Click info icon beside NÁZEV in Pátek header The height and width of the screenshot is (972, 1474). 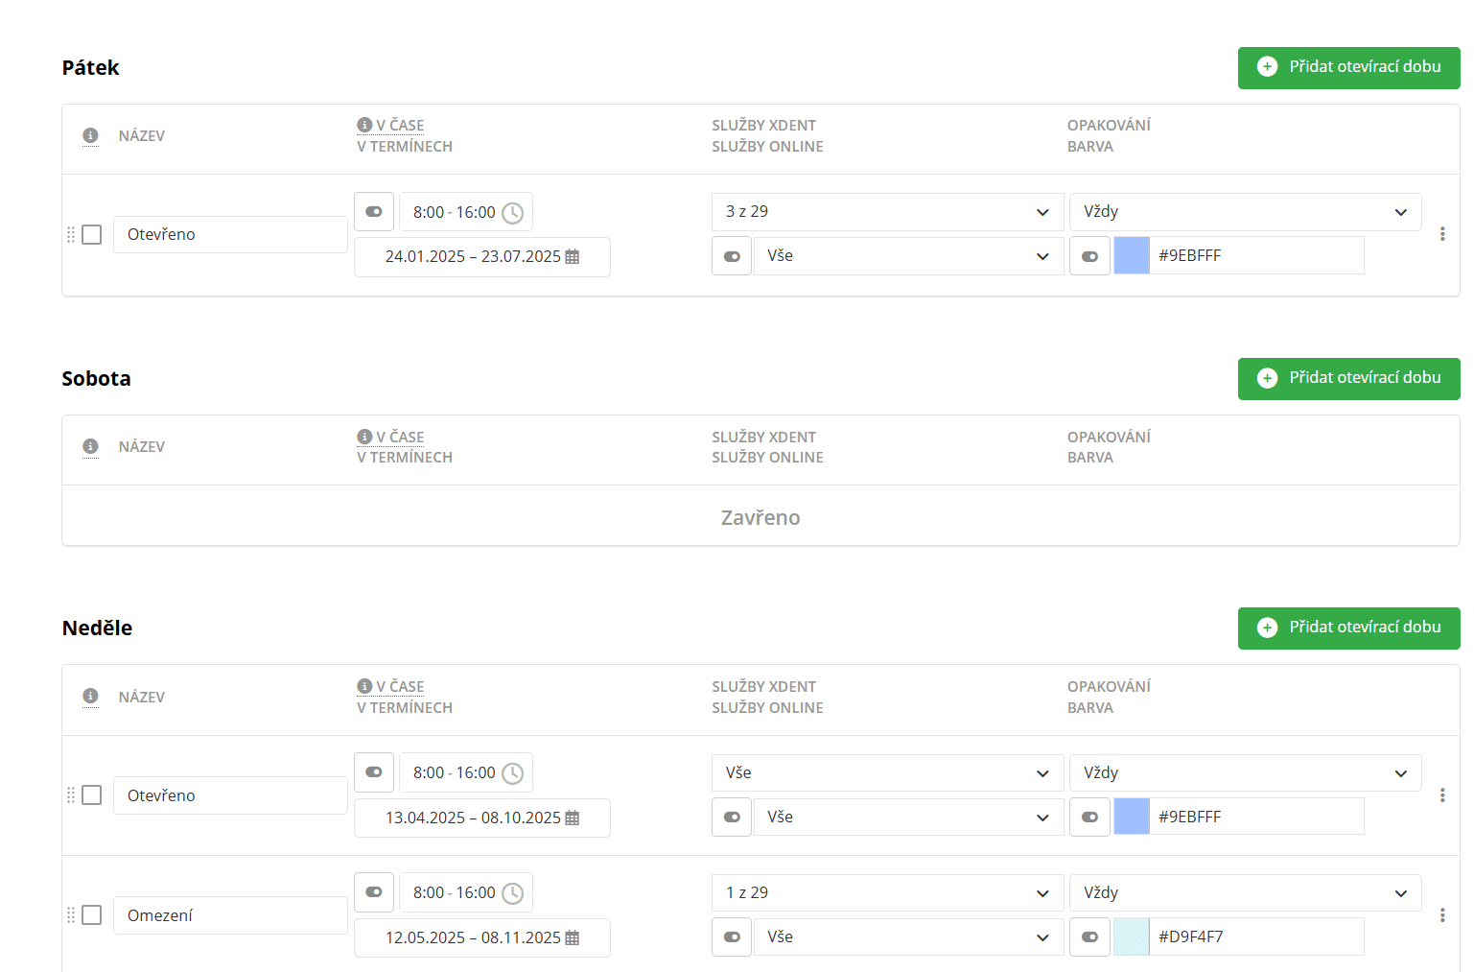(x=90, y=135)
